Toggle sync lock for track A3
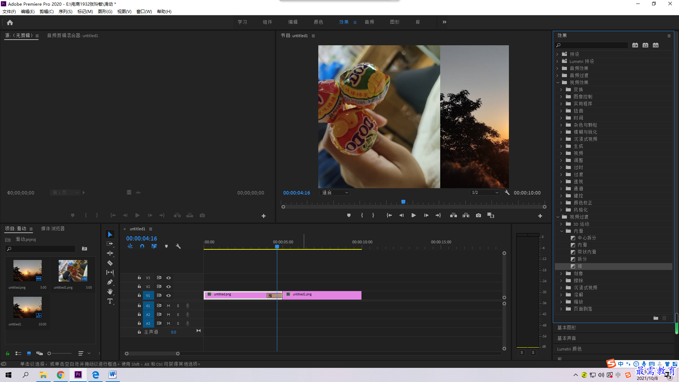The height and width of the screenshot is (382, 679). (159, 323)
